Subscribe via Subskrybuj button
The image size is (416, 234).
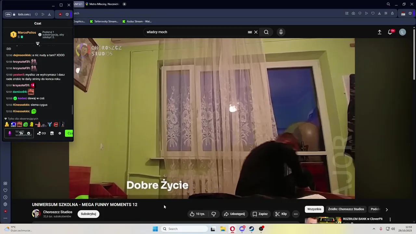[88, 214]
